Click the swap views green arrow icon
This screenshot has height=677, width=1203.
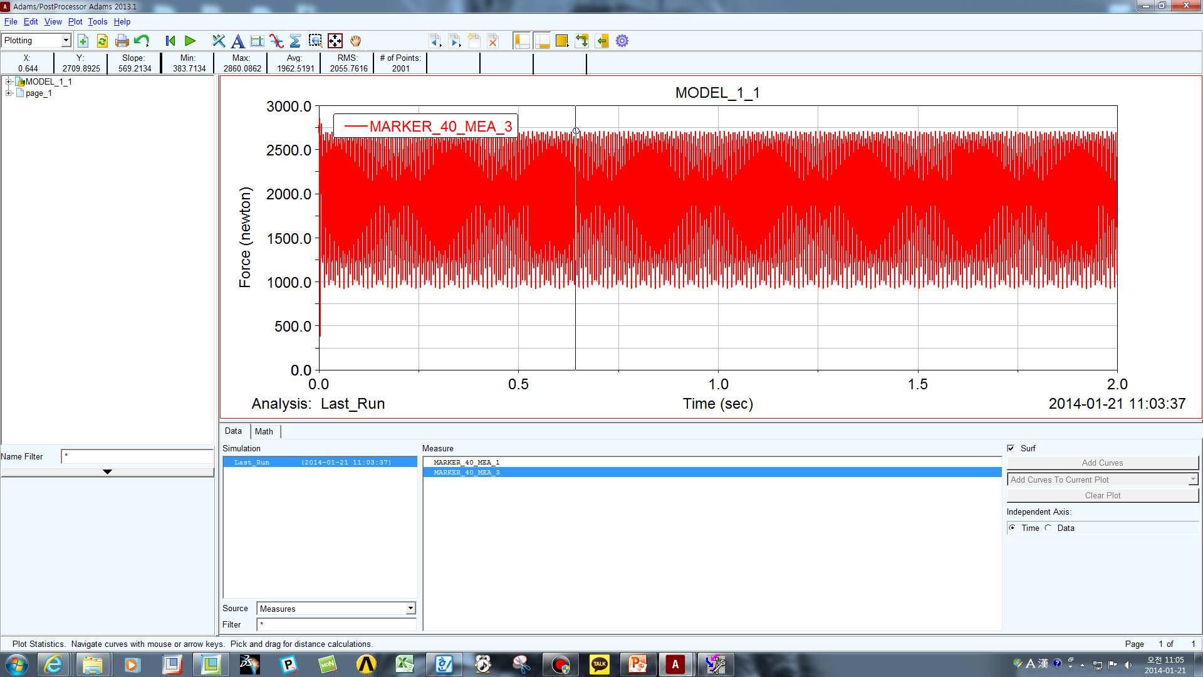coord(581,41)
